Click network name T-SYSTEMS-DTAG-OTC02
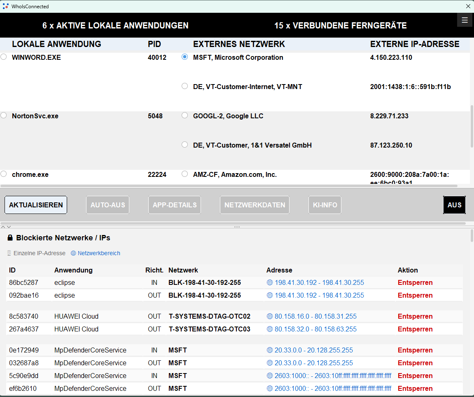 click(210, 316)
